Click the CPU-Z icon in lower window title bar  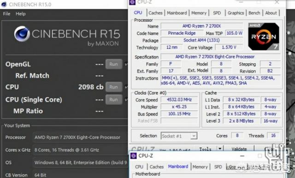click(133, 156)
